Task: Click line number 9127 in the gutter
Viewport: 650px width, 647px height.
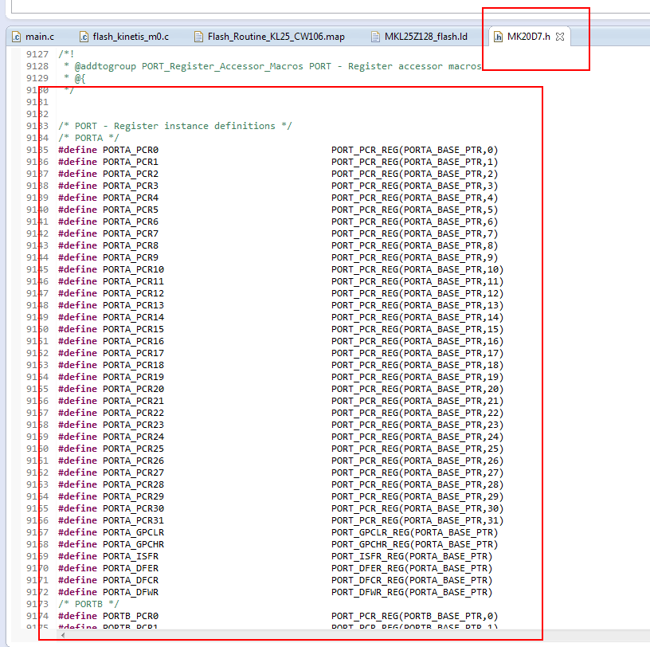Action: click(x=37, y=54)
